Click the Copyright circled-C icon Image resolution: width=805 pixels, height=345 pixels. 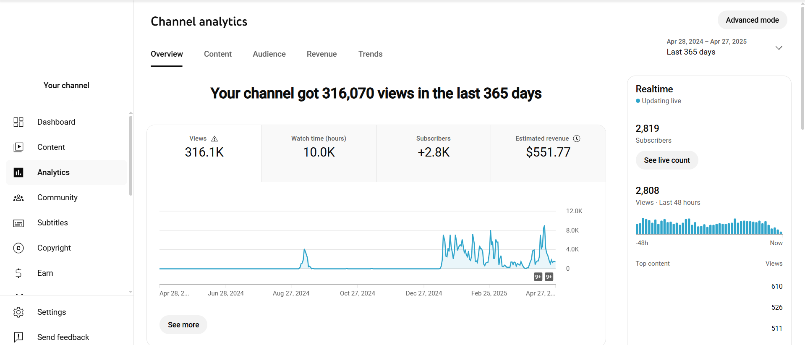[x=18, y=248]
